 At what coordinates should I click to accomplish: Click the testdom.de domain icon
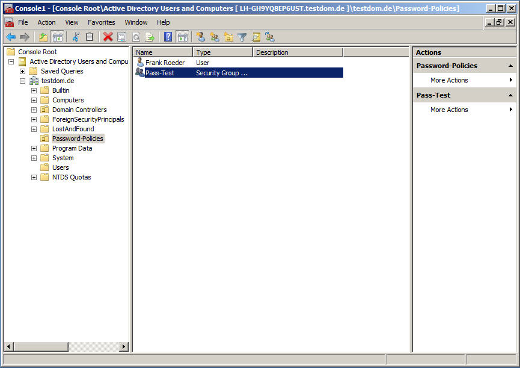point(34,81)
